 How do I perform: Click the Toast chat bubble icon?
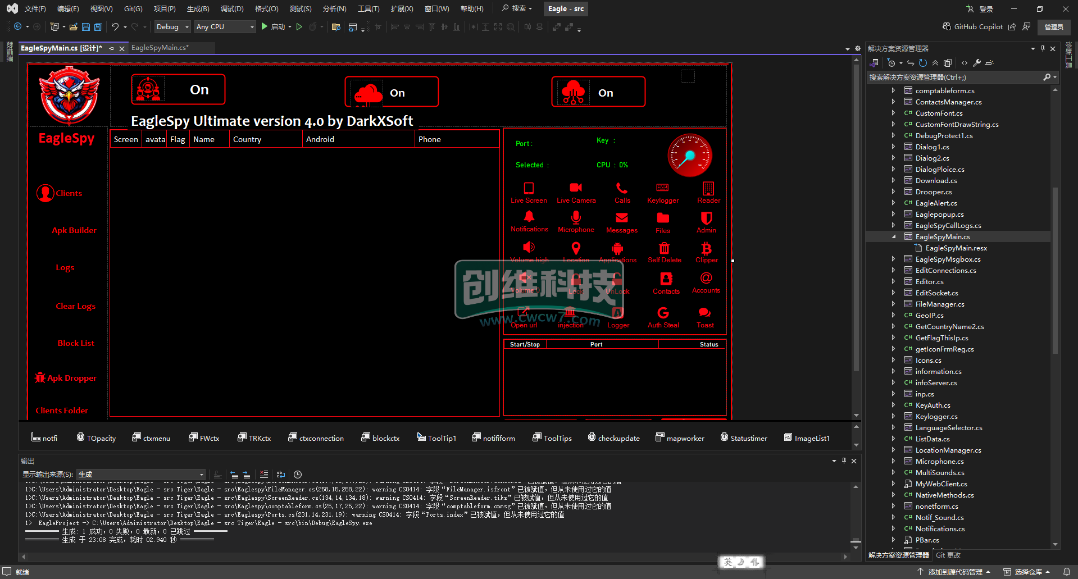coord(705,313)
